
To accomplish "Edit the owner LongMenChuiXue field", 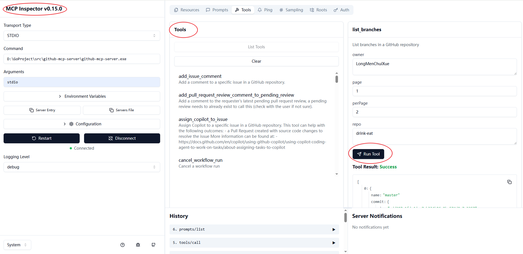I will 434,67.
